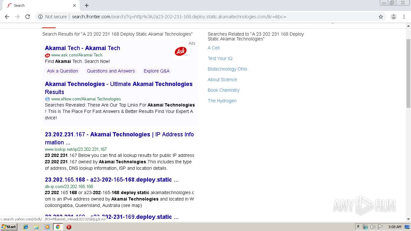
Task: Open 23.202.165.168 deploy static result
Action: click(x=112, y=180)
